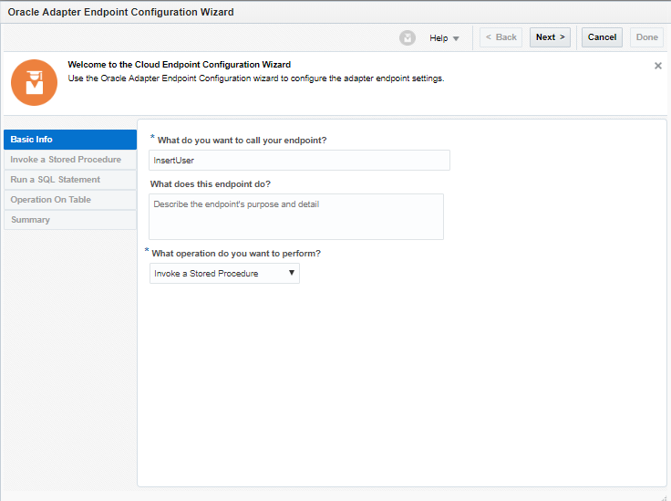Image resolution: width=671 pixels, height=501 pixels.
Task: Click the 'What operation do you want to perform?' label
Action: click(x=236, y=253)
